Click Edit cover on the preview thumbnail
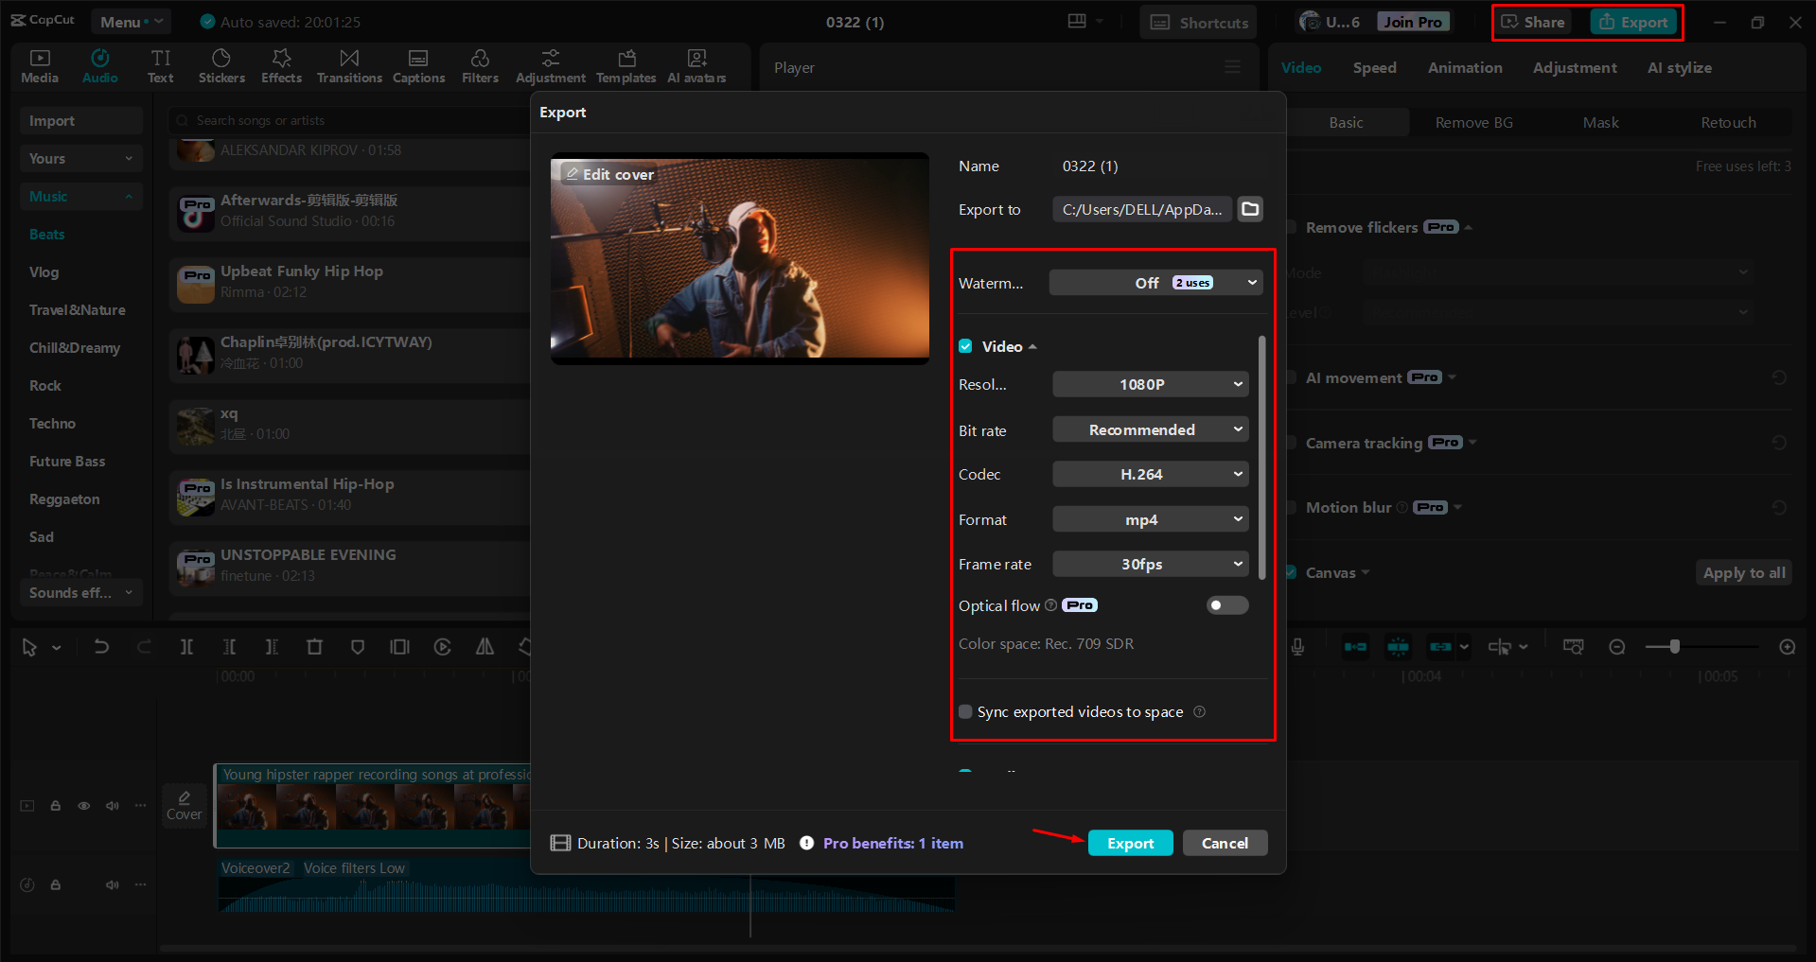 click(x=608, y=174)
